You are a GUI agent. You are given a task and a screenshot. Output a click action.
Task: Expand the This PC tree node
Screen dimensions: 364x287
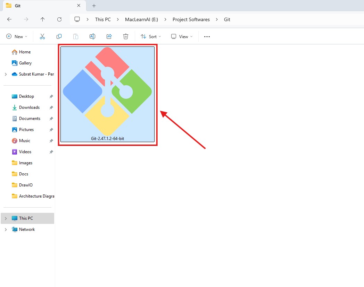6,218
